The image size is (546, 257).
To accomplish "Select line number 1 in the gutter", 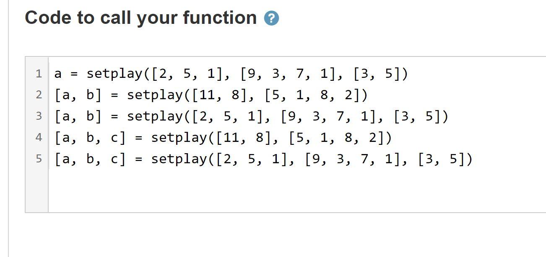I will pyautogui.click(x=39, y=74).
